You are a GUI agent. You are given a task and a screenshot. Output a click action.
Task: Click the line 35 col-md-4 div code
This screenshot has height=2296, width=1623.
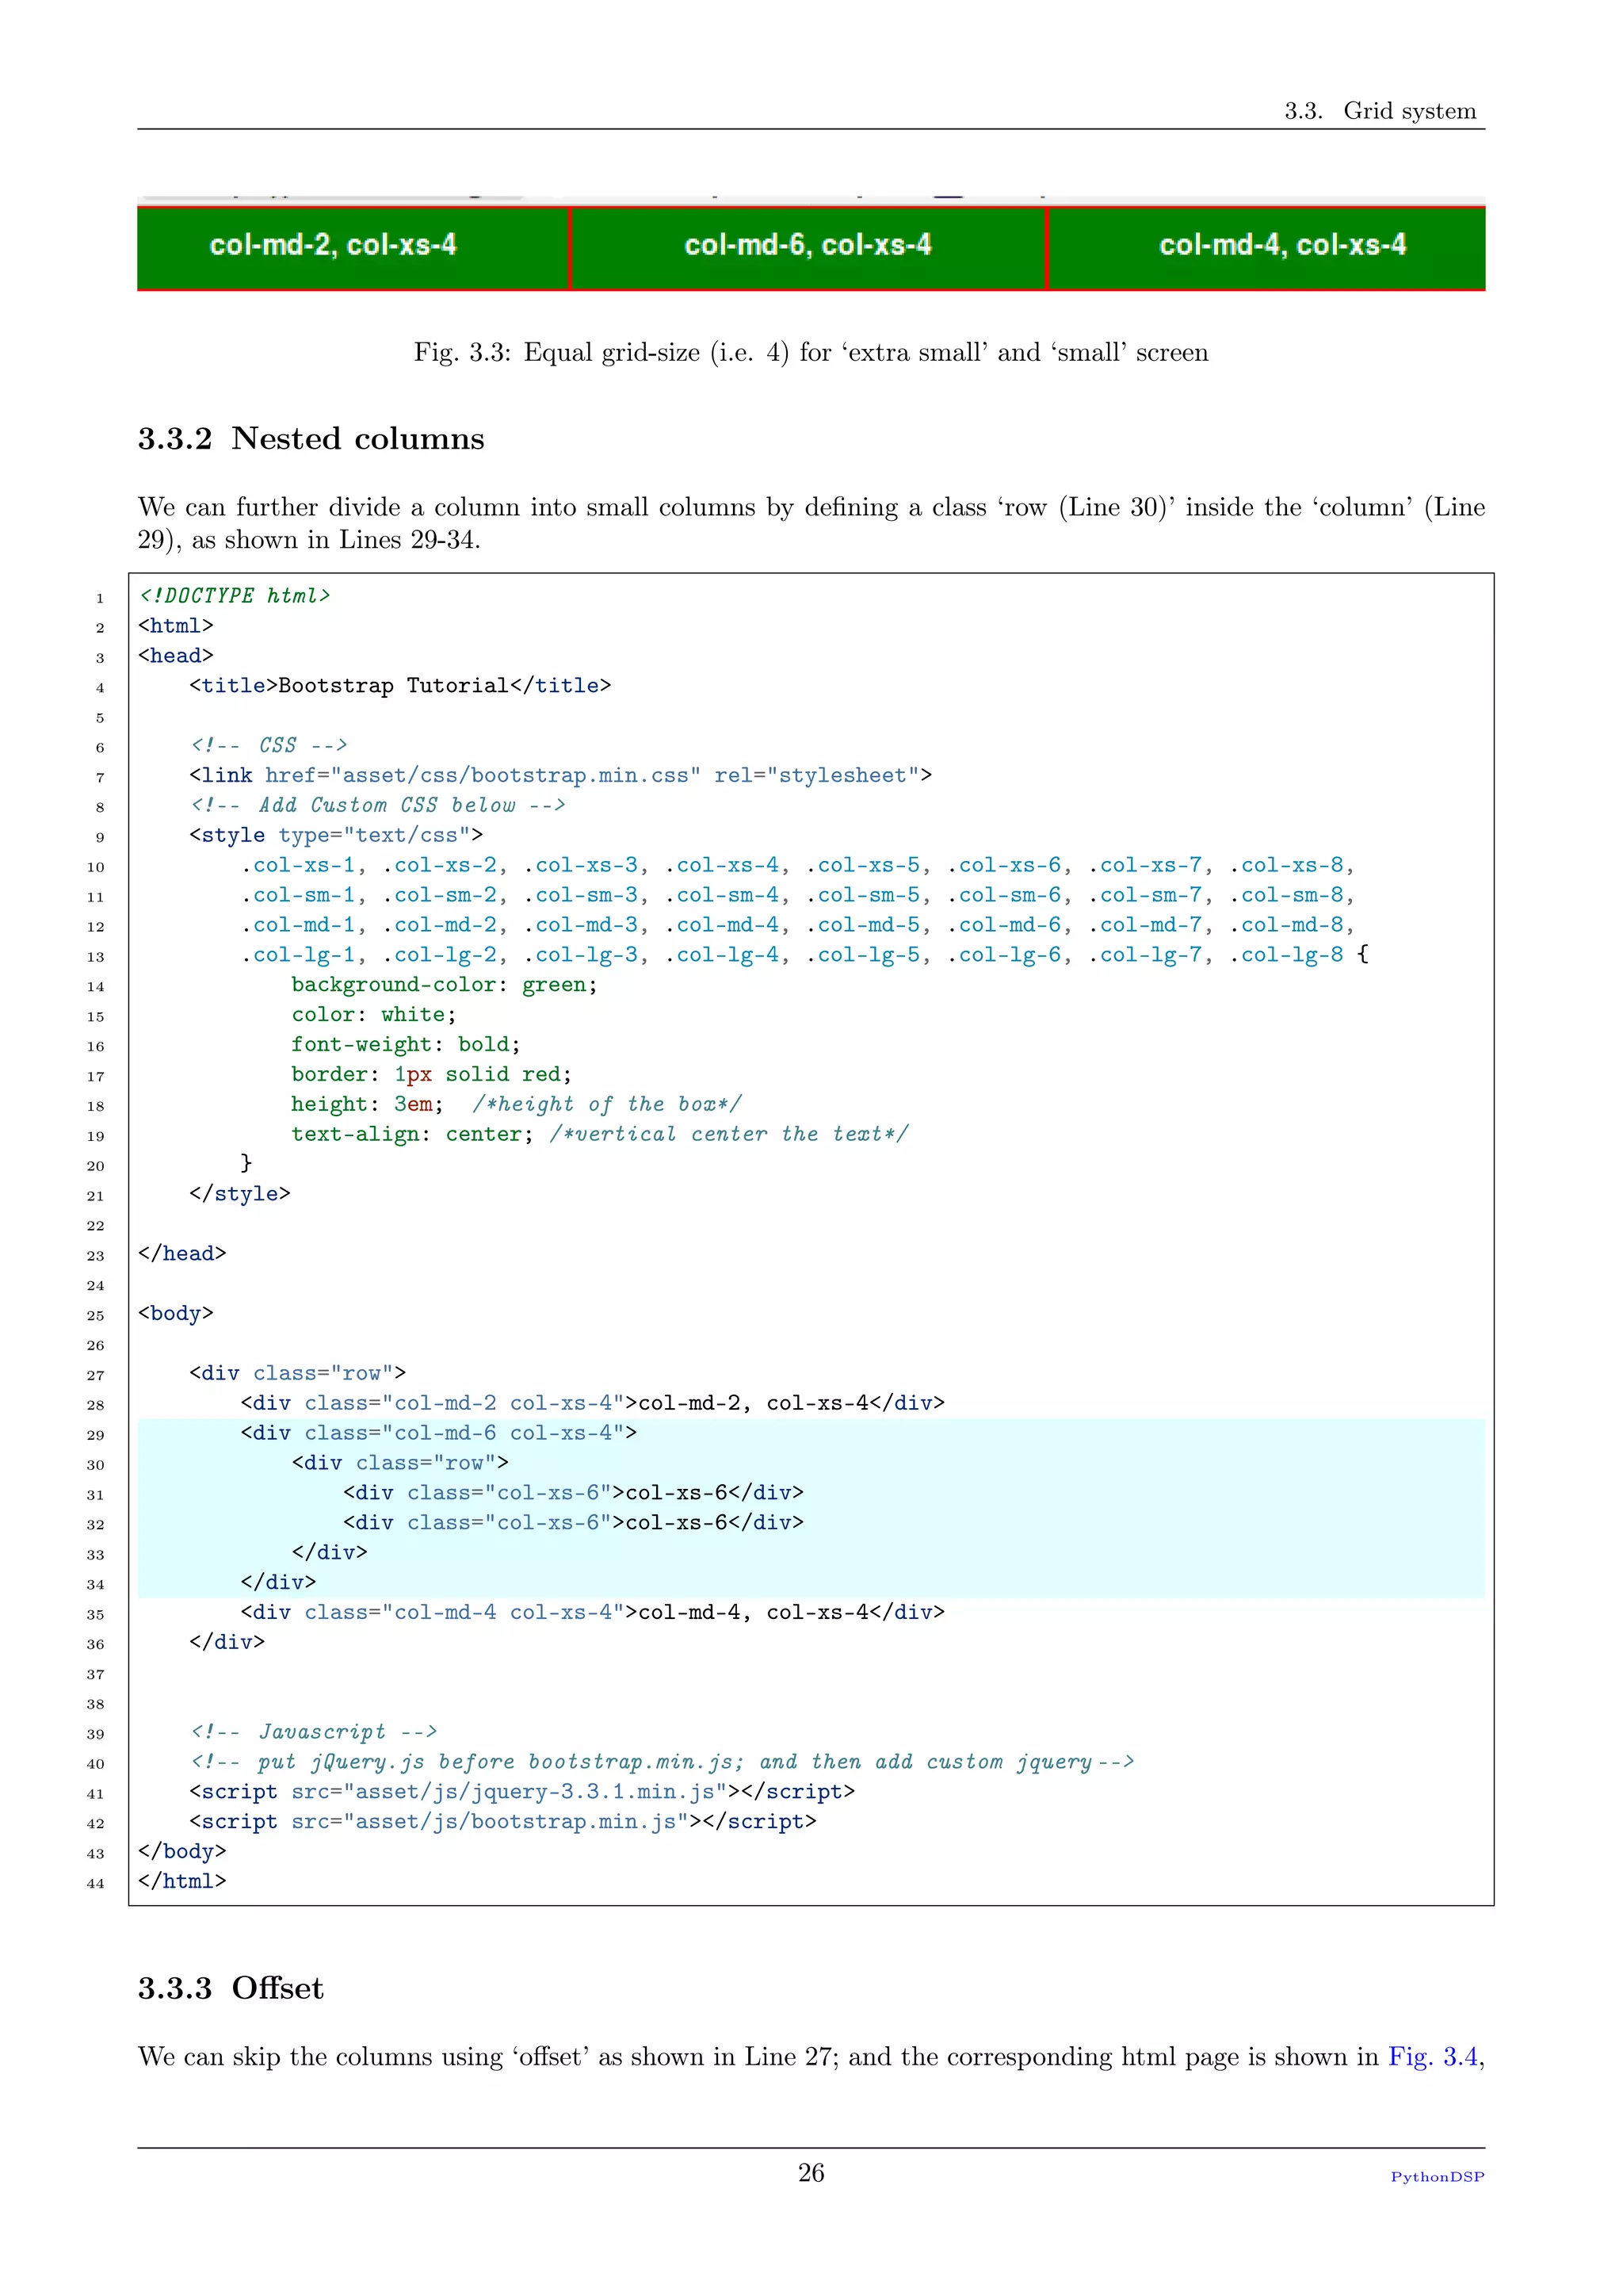pyautogui.click(x=593, y=1613)
